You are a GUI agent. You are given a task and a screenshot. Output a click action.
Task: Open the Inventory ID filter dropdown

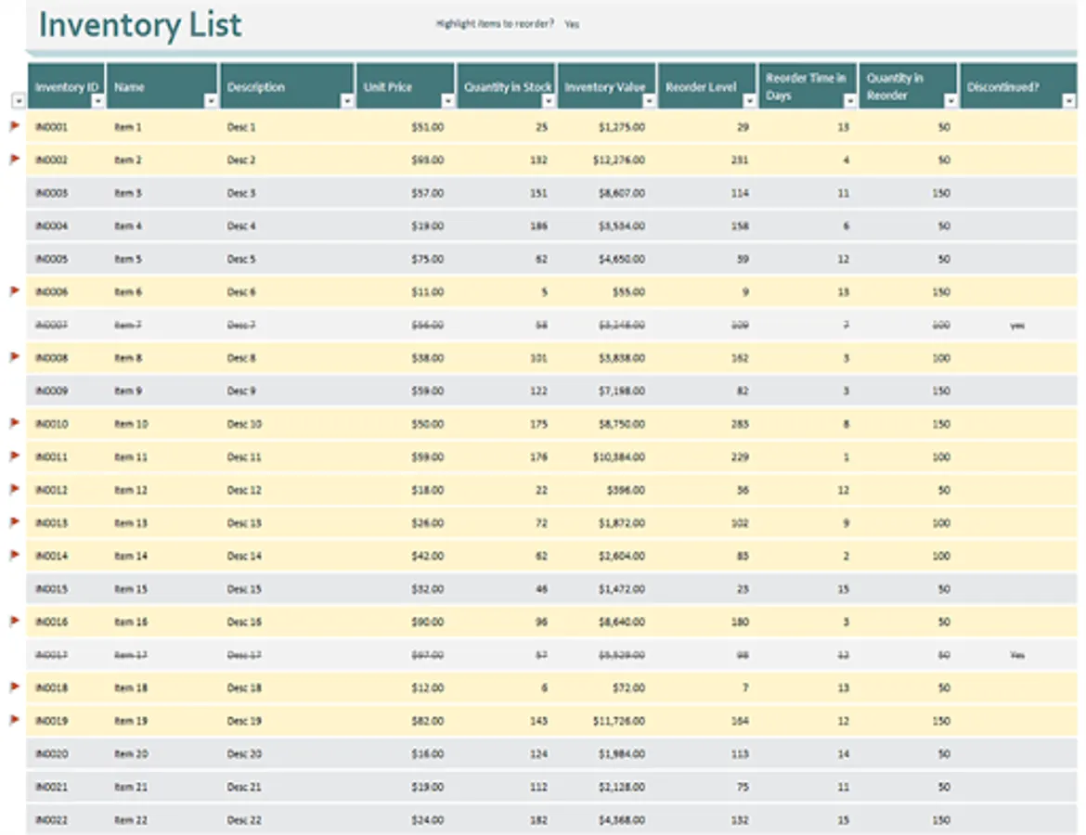pyautogui.click(x=97, y=101)
